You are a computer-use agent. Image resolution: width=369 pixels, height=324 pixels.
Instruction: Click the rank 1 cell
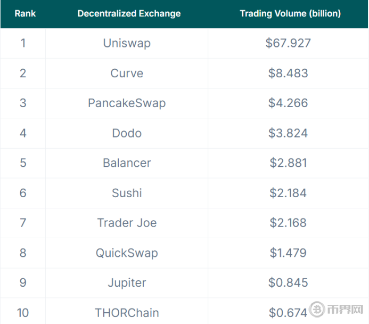[23, 43]
